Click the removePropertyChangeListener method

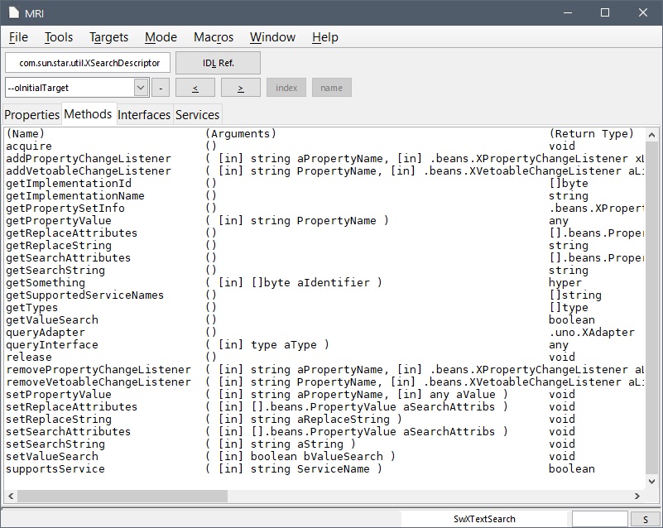pos(98,369)
